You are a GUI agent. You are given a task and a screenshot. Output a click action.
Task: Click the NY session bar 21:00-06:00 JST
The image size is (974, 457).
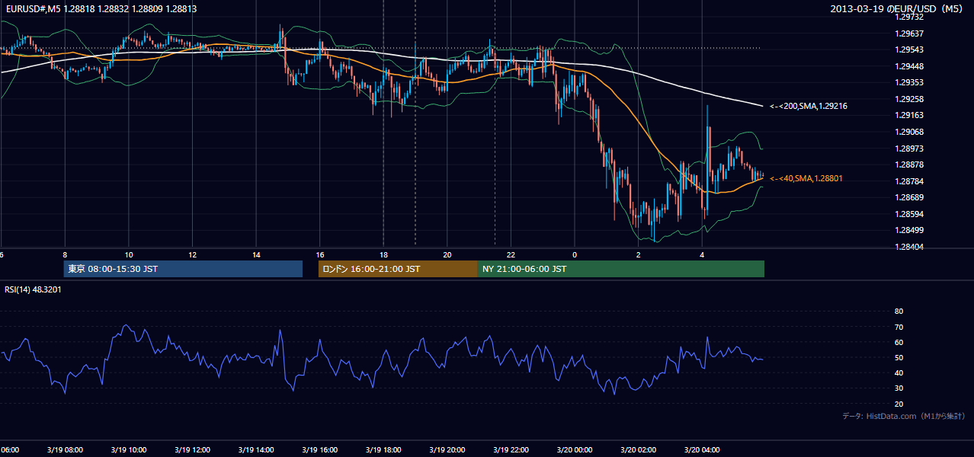(x=621, y=269)
